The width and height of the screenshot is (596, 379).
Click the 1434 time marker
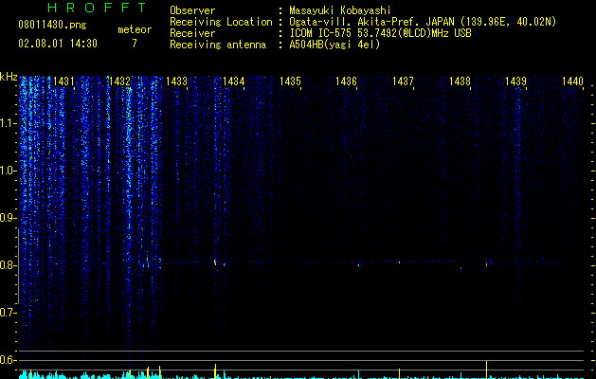pyautogui.click(x=233, y=81)
